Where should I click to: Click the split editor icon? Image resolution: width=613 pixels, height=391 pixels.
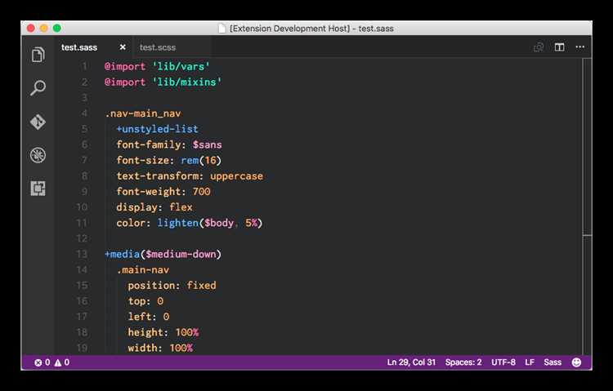point(559,47)
